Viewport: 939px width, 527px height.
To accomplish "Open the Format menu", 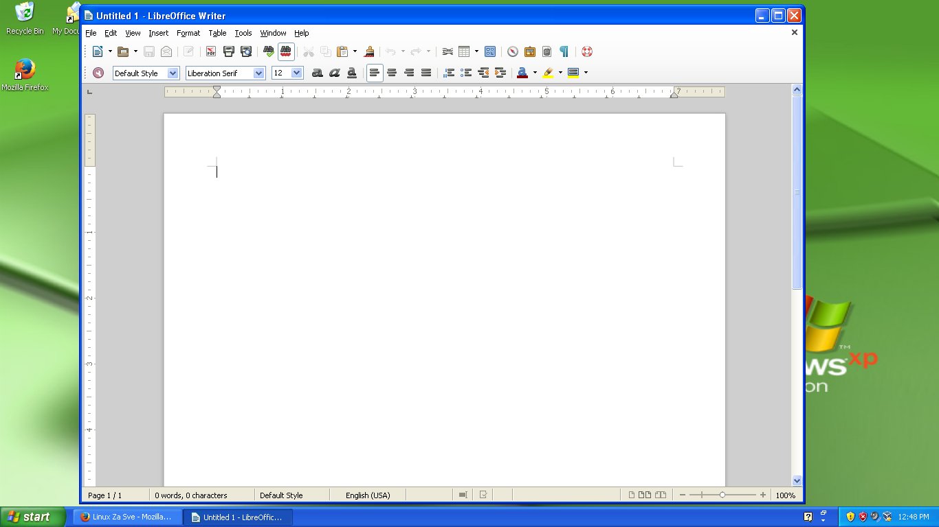I will point(188,33).
